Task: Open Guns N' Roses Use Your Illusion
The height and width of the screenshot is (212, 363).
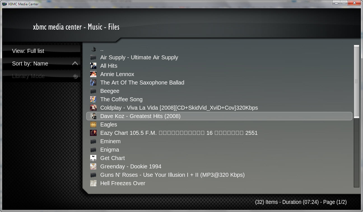Action: tap(172, 175)
